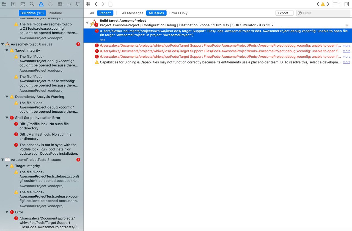Select the highlighted unable to open file error
This screenshot has width=352, height=231.
218,35
